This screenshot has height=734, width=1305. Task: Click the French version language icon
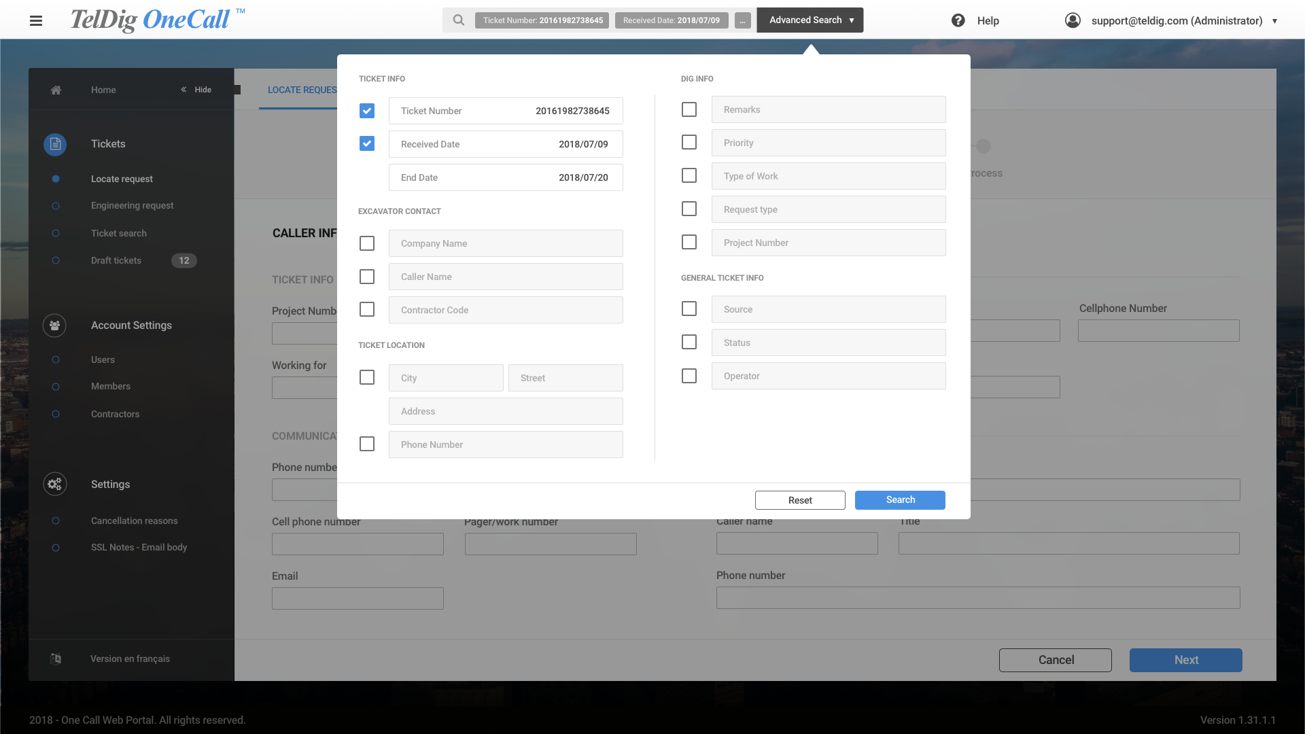click(56, 659)
